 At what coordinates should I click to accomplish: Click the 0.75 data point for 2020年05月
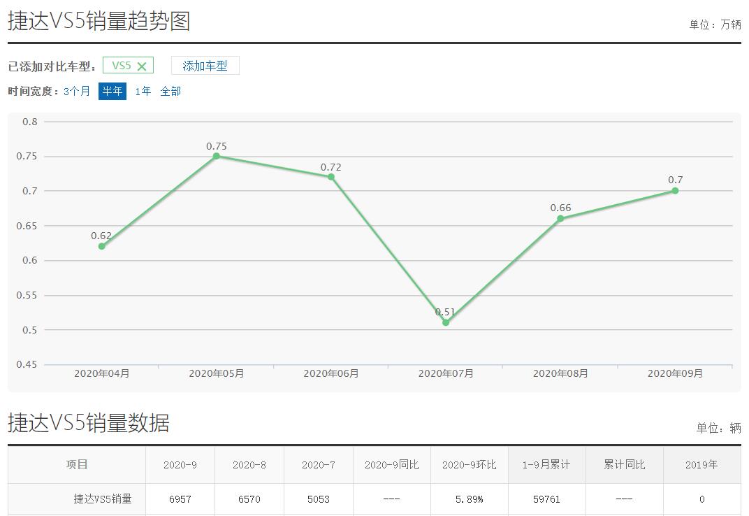(216, 156)
